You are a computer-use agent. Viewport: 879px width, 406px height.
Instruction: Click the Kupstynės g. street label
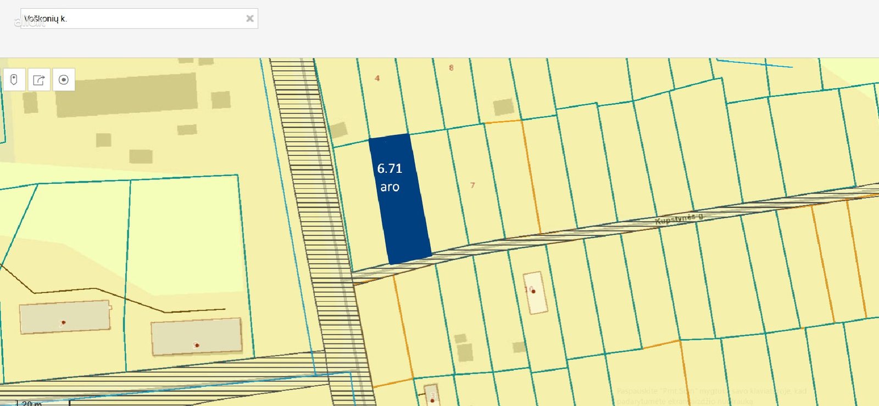point(678,219)
